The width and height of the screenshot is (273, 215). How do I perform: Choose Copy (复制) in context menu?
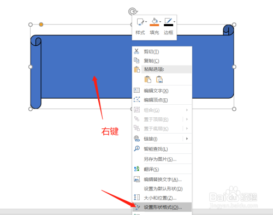pyautogui.click(x=162, y=61)
